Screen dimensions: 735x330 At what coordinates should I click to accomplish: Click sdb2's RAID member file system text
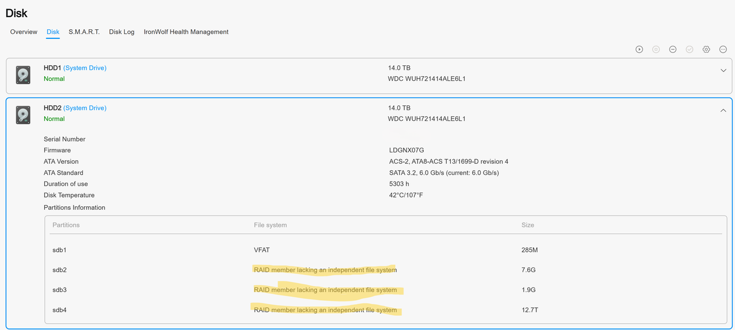325,270
